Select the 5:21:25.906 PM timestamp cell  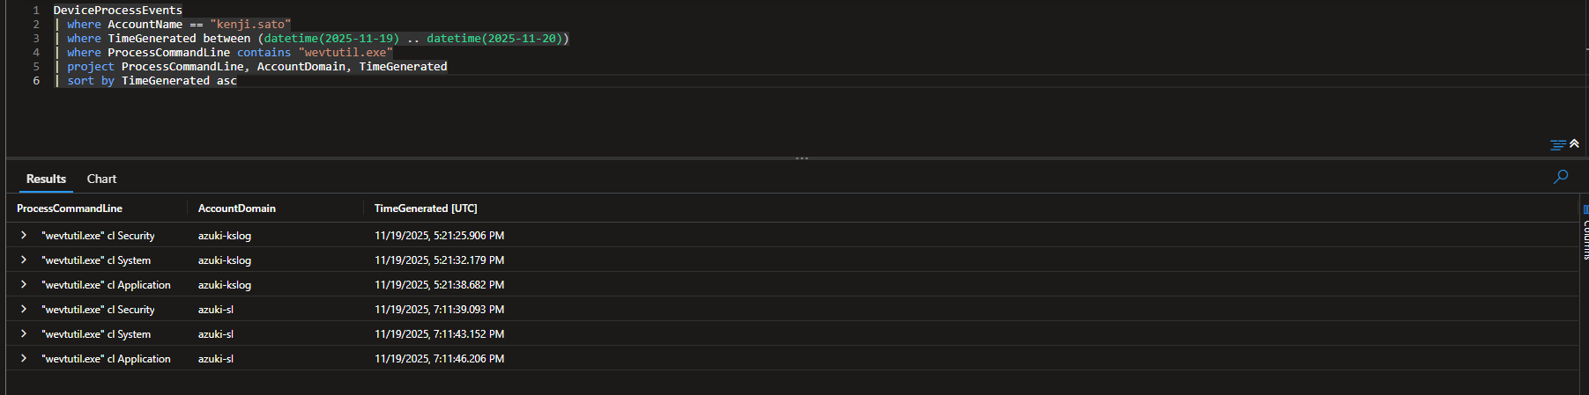(x=440, y=236)
